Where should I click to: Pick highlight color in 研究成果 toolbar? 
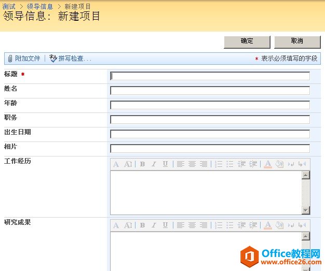pyautogui.click(x=279, y=225)
